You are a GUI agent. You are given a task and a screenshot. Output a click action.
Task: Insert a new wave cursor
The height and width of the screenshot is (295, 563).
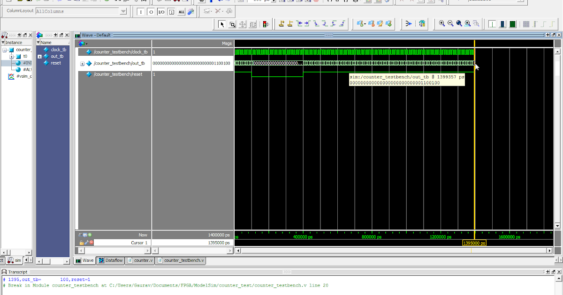pyautogui.click(x=281, y=24)
